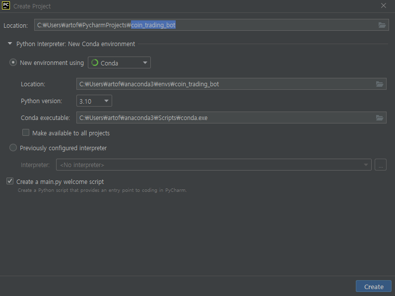This screenshot has width=395, height=296.
Task: Click the Conda logo icon in dropdown
Action: coord(95,62)
